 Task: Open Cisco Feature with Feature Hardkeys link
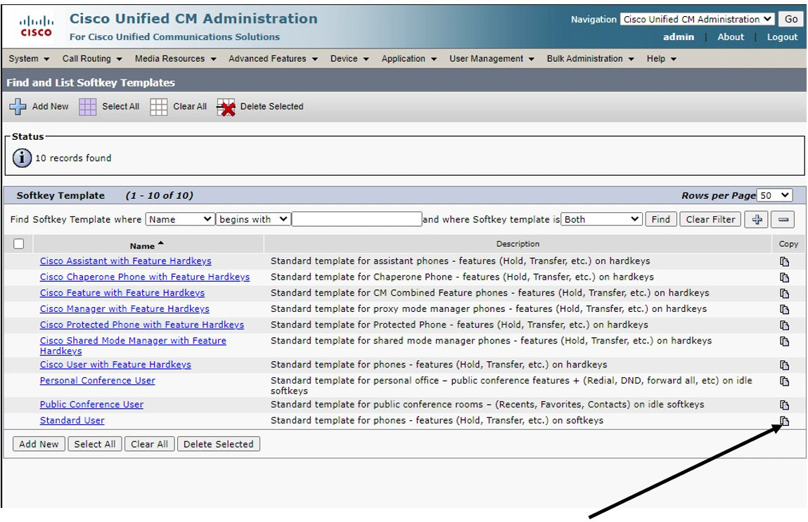tap(122, 293)
